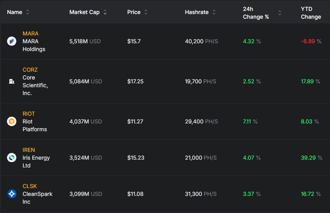Sort by 24h Change % arrows
The width and height of the screenshot is (330, 213).
[x=279, y=13]
